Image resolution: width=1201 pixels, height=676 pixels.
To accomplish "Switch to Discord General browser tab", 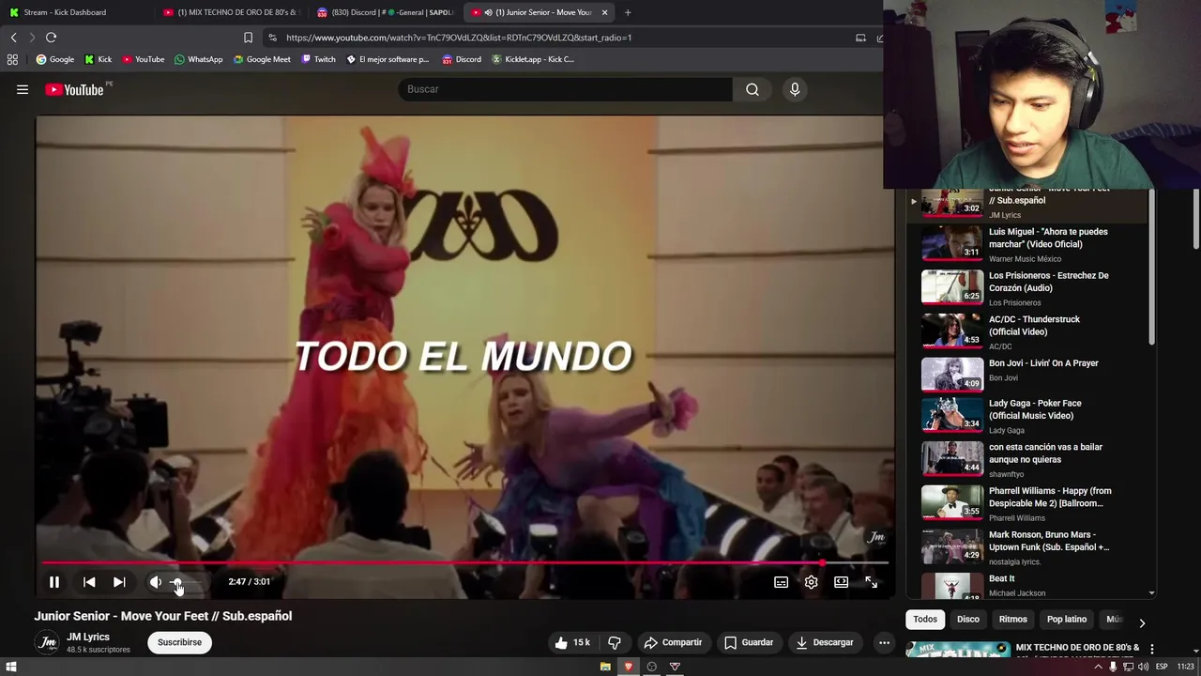I will (x=385, y=12).
